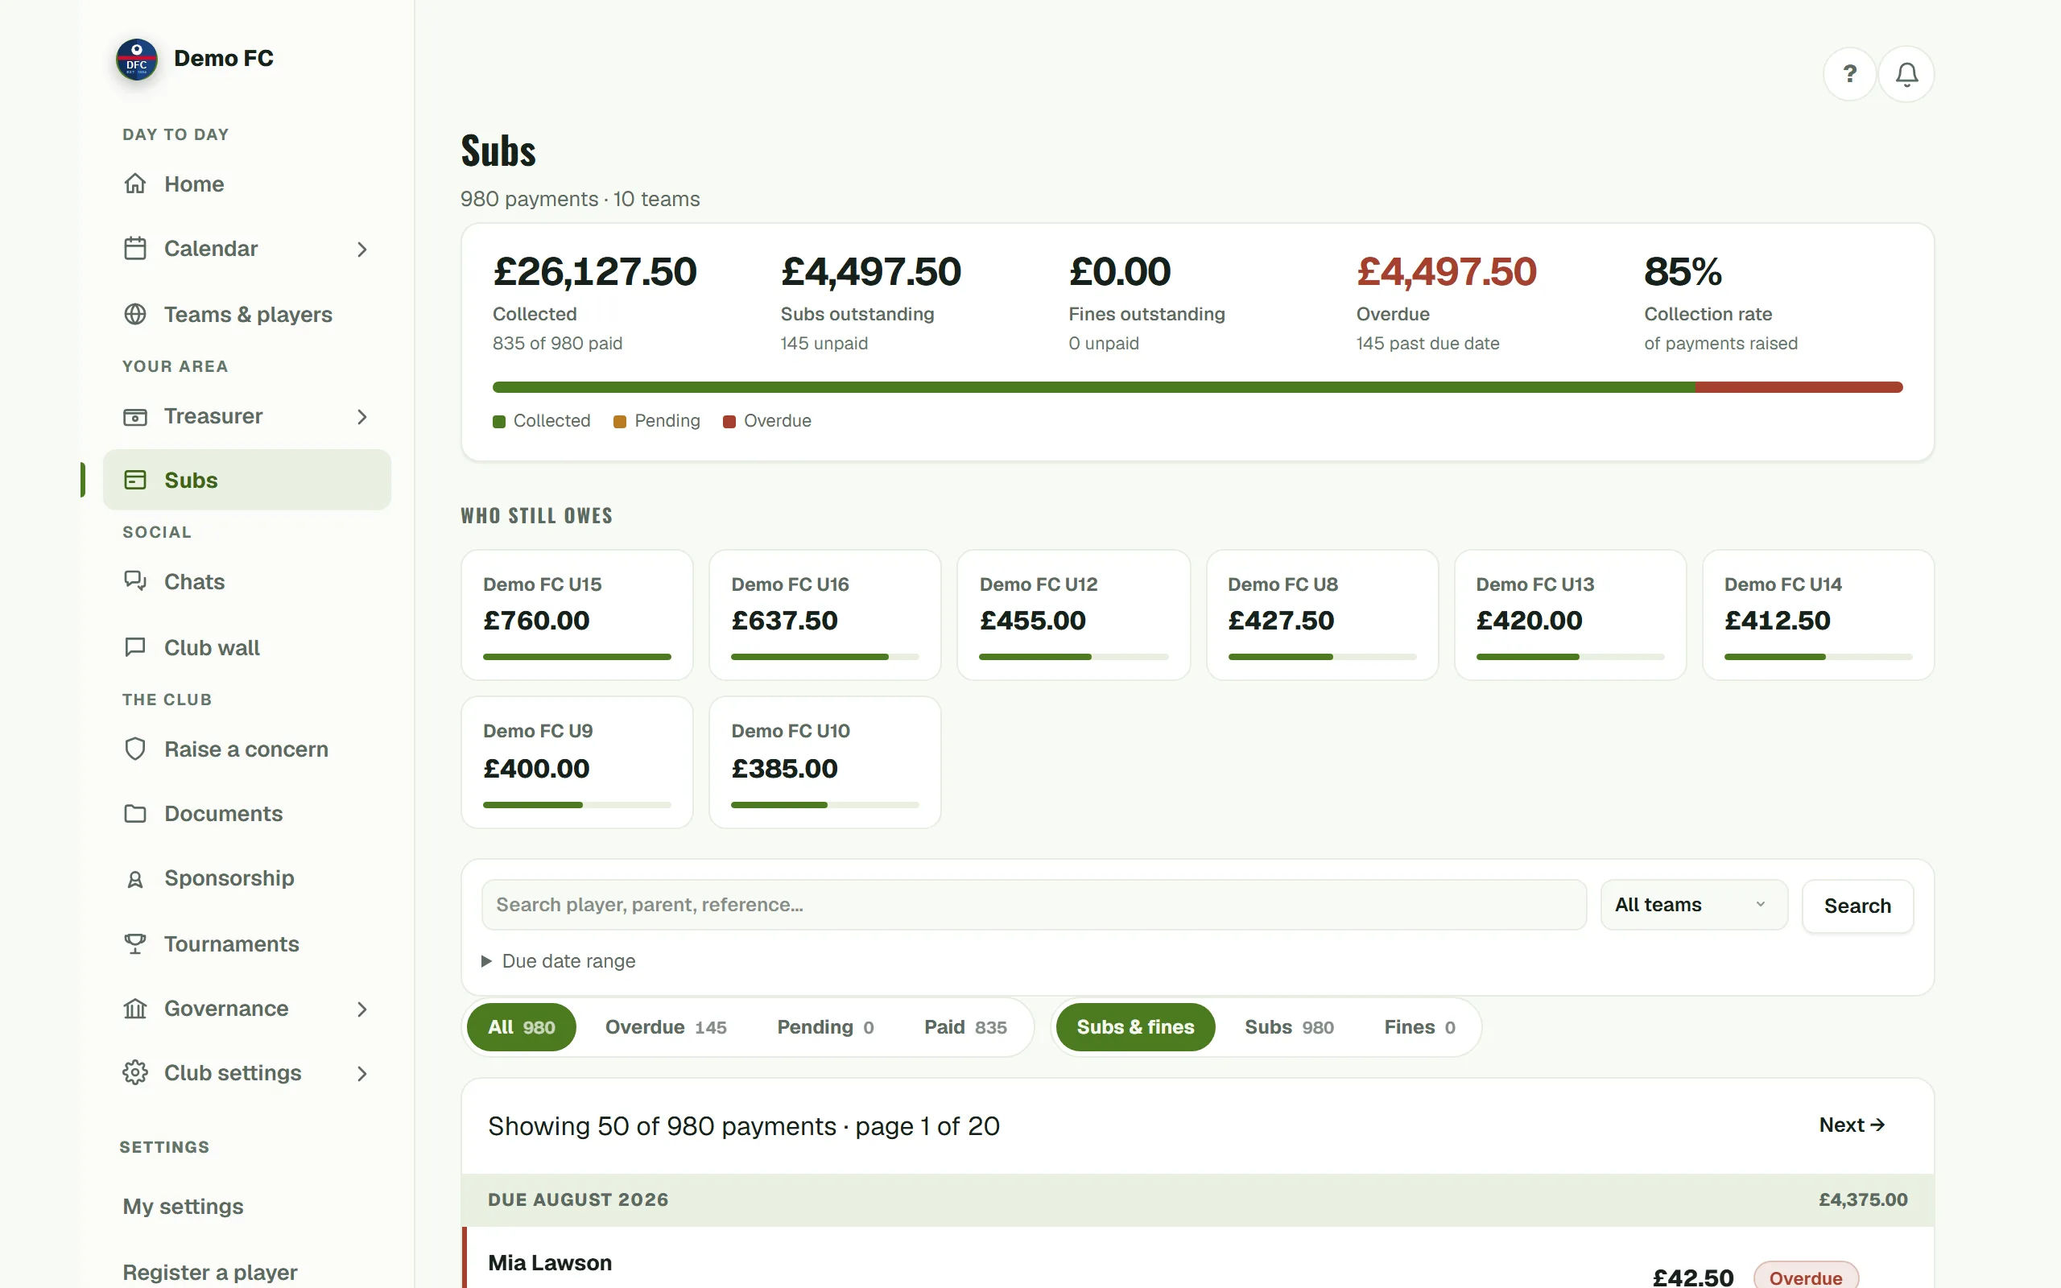This screenshot has height=1288, width=2061.
Task: Click the collected versus overdue progress bar
Action: (x=1196, y=387)
